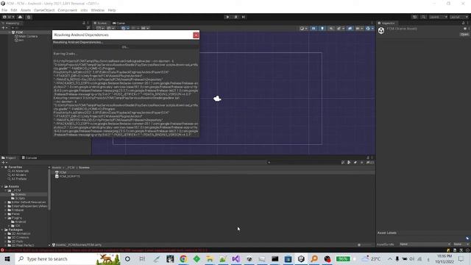The width and height of the screenshot is (471, 265).
Task: Switch to the Scene tab
Action: point(100,23)
